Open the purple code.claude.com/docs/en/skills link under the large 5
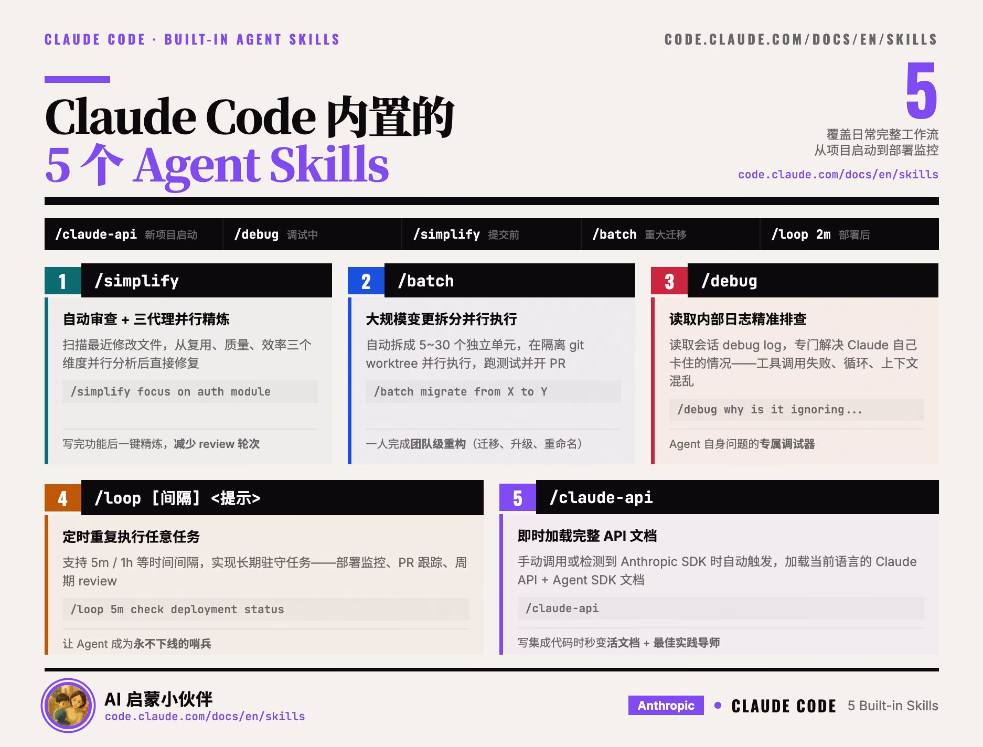Viewport: 983px width, 747px height. 838,175
